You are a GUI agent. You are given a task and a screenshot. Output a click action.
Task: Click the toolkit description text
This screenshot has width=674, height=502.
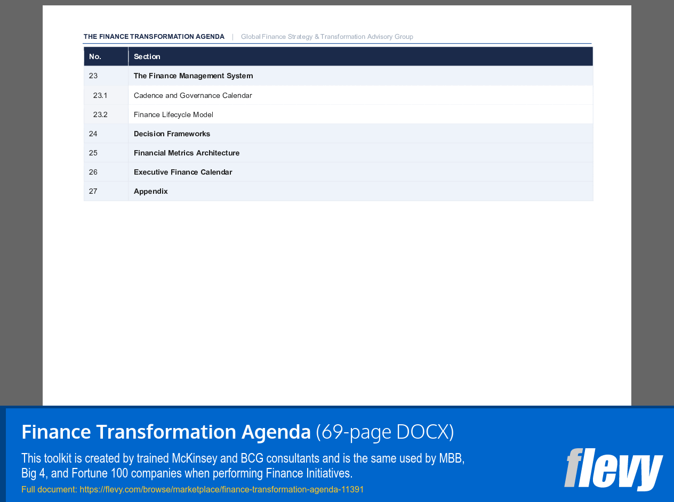tap(243, 465)
